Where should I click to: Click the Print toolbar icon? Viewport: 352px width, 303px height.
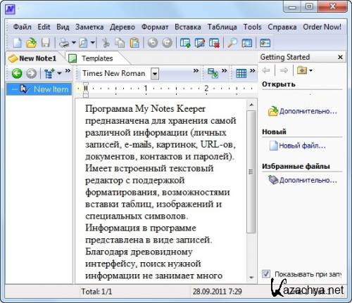click(x=64, y=43)
